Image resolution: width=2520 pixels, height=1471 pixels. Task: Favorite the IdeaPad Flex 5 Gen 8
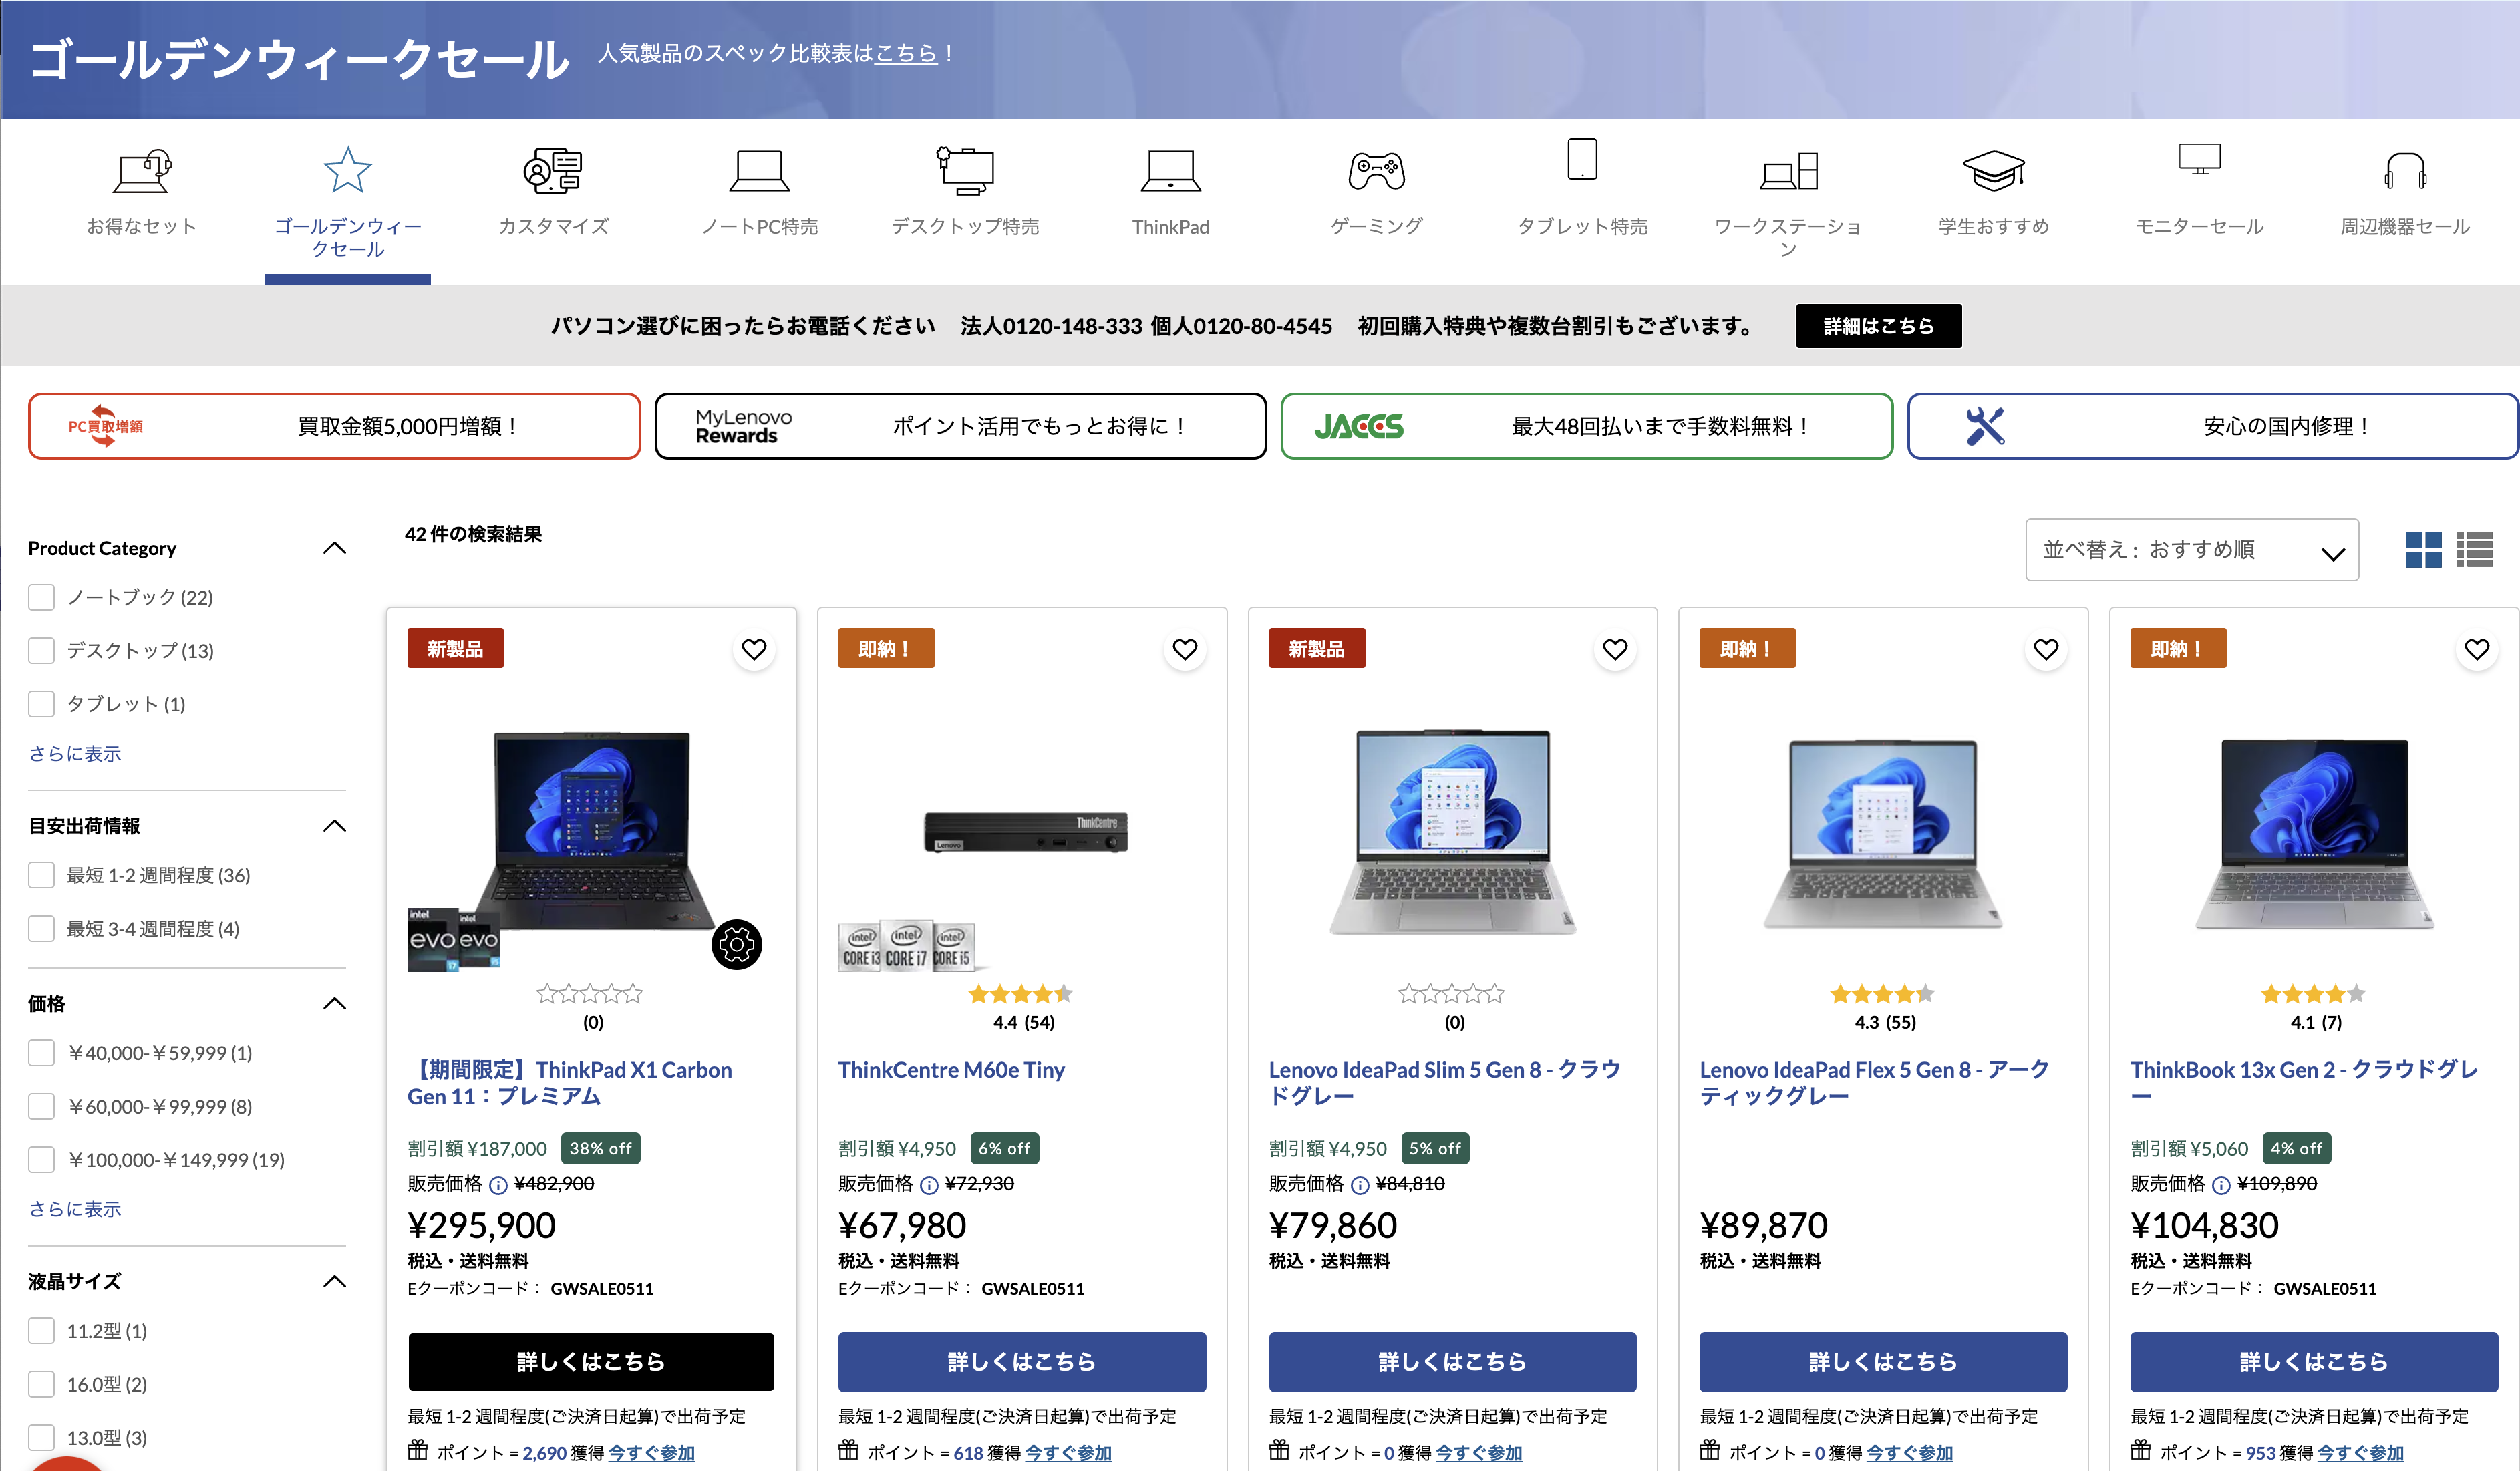click(2046, 650)
